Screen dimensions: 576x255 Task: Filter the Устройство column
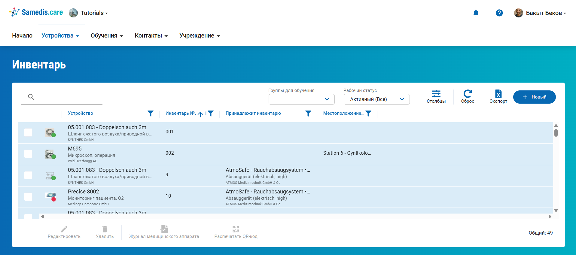tap(151, 113)
